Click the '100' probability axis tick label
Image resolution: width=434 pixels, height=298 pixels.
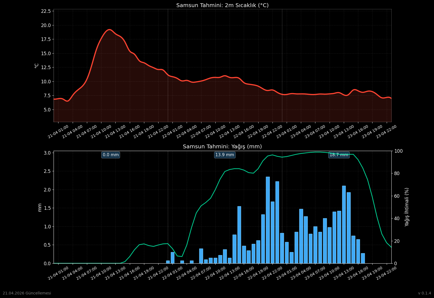(x=398, y=151)
